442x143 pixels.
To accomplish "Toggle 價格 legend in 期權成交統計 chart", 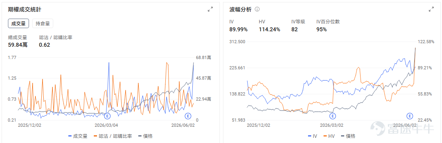I will (145, 136).
